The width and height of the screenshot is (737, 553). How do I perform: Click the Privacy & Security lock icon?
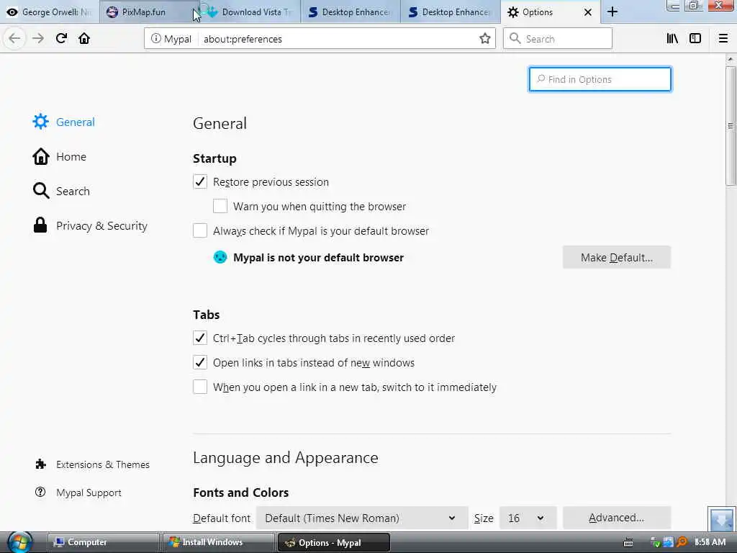point(40,225)
